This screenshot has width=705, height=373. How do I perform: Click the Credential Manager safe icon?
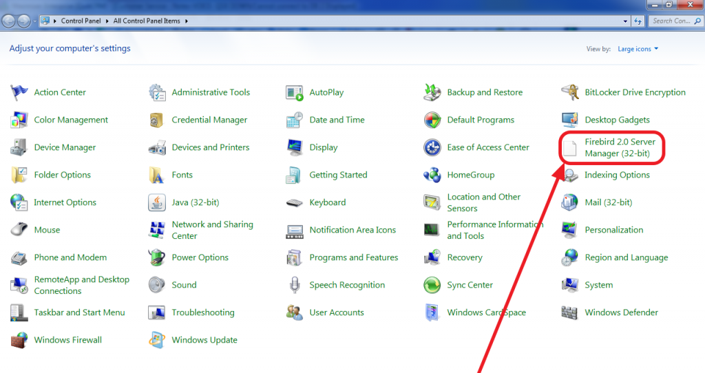pos(157,120)
